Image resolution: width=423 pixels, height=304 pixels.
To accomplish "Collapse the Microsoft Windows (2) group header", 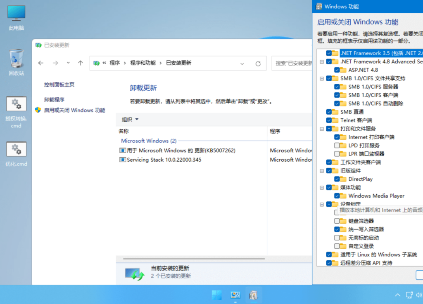I will click(x=149, y=141).
